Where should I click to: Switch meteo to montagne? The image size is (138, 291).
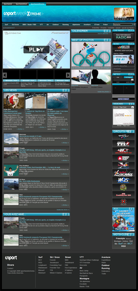[128, 77]
